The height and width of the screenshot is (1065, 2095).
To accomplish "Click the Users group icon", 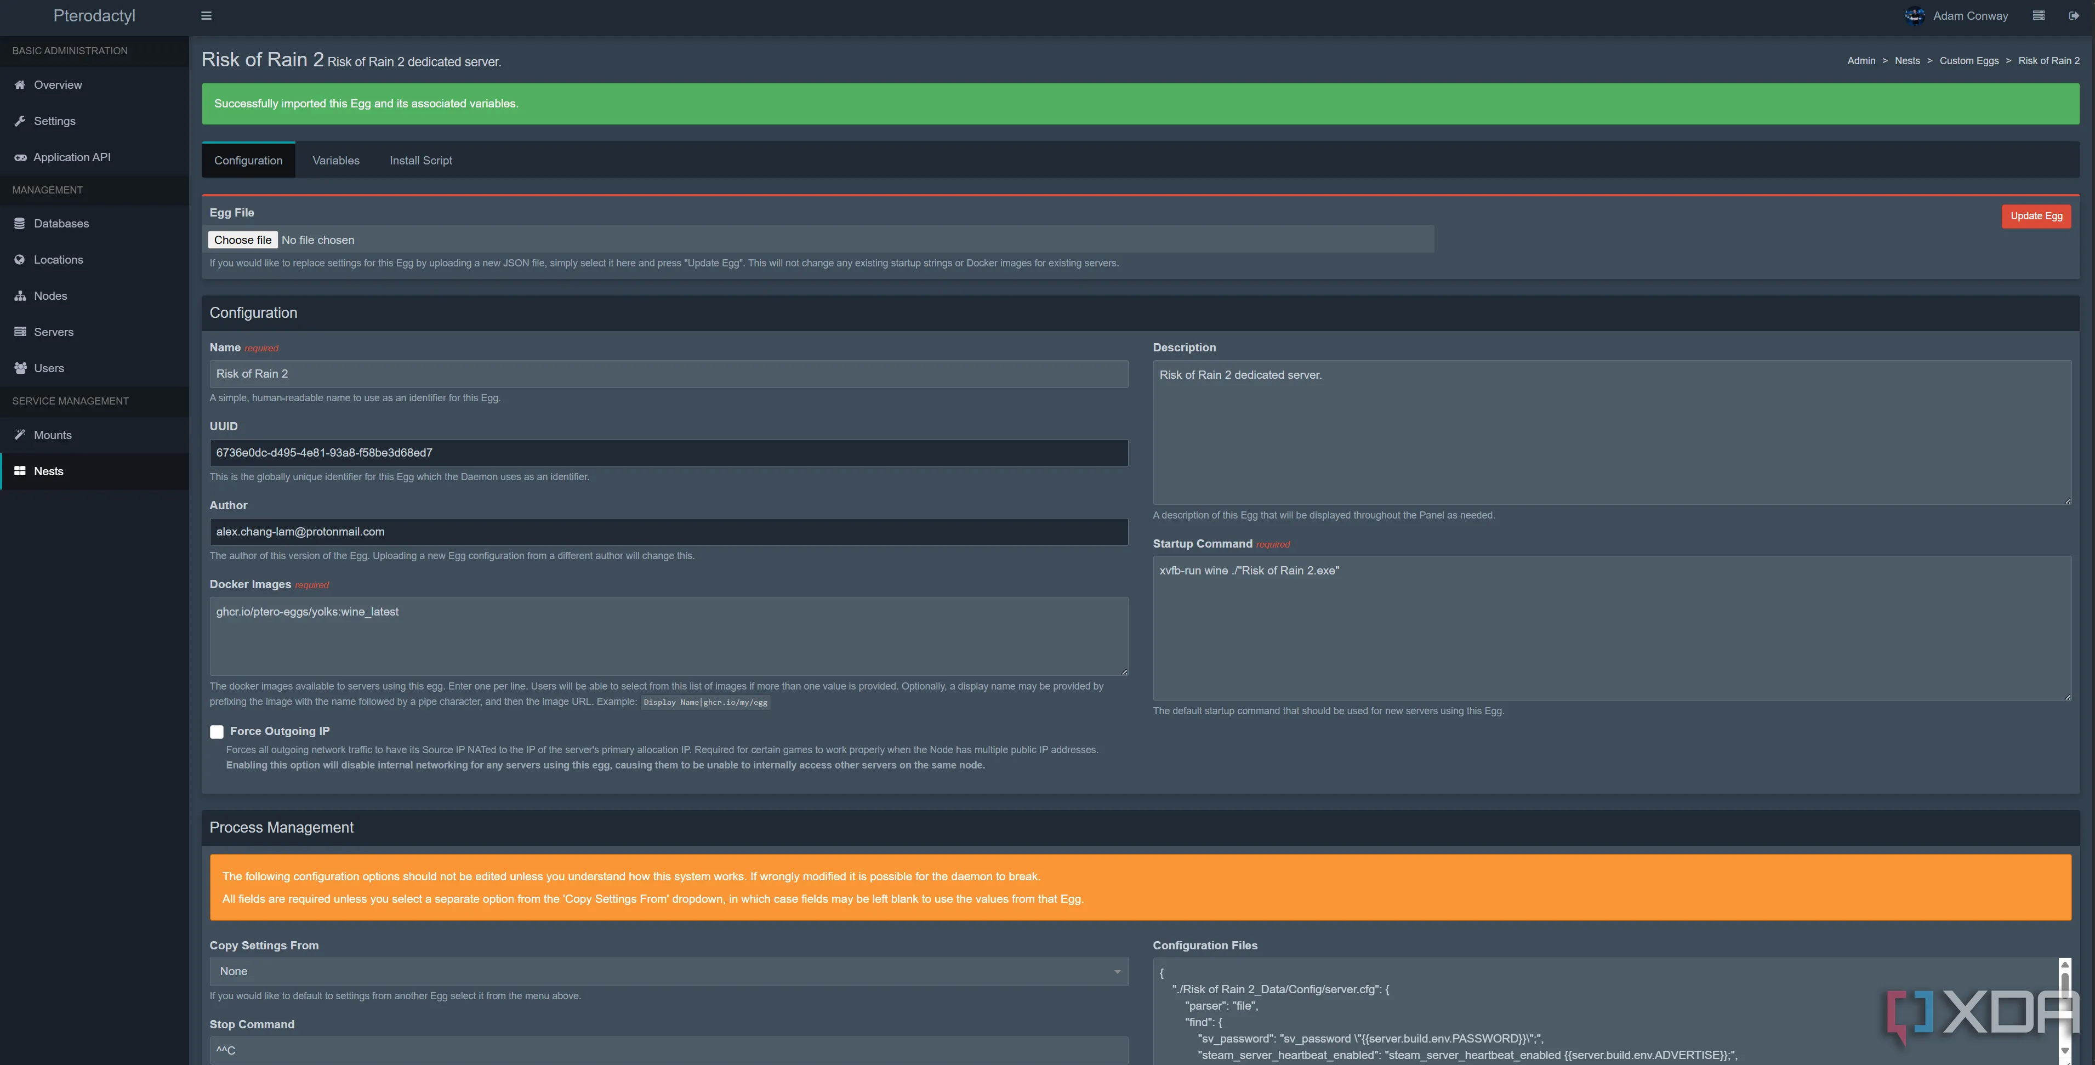I will click(x=20, y=368).
